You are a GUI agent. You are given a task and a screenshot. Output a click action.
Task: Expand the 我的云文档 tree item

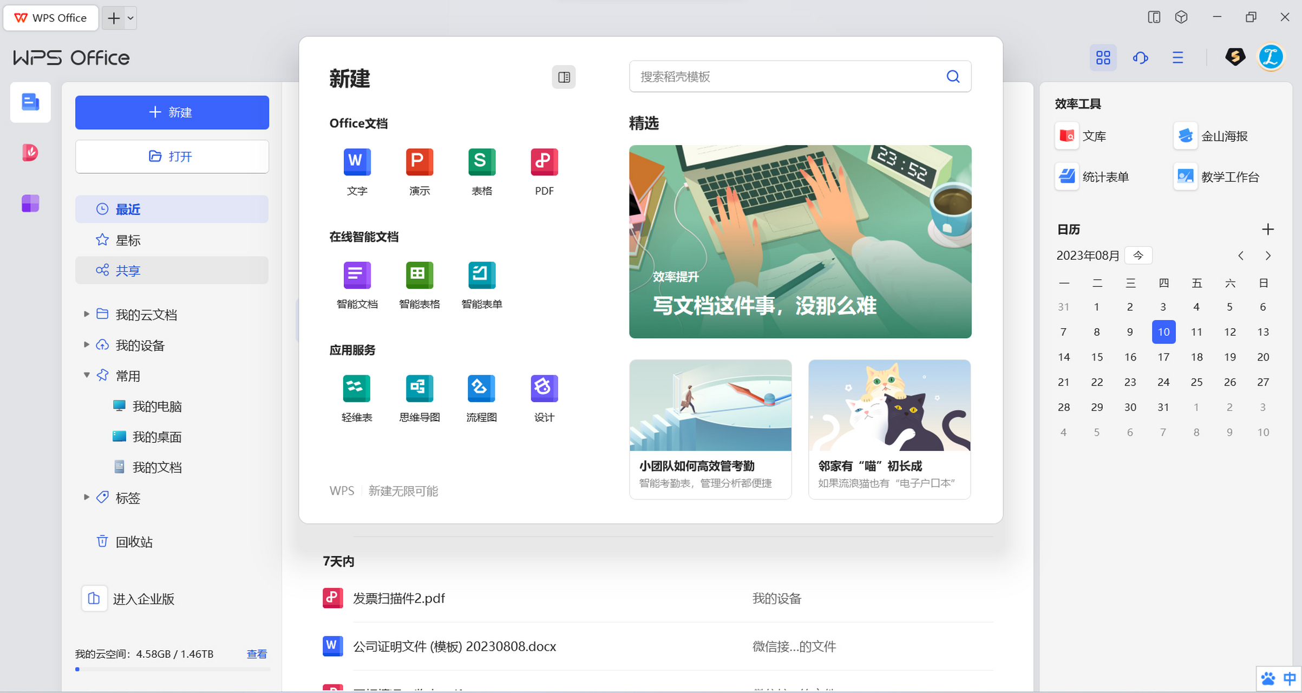pyautogui.click(x=87, y=314)
